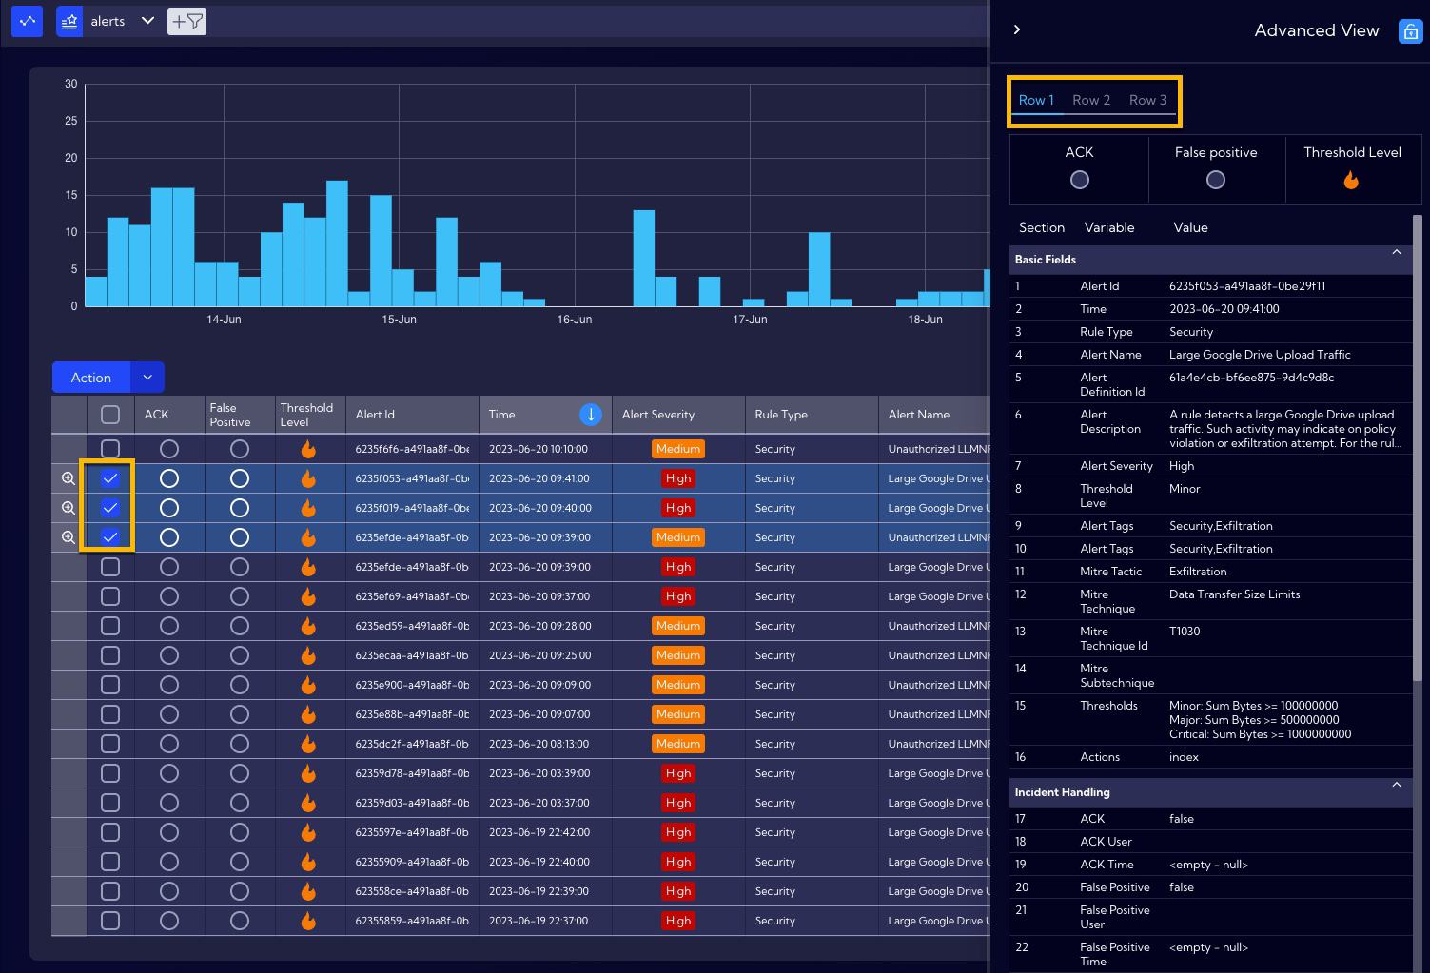This screenshot has width=1430, height=973.
Task: Click the flame icon in the 09:41:00 row
Action: click(x=308, y=478)
